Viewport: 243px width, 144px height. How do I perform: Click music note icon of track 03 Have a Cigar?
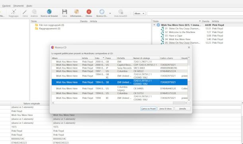162,36
